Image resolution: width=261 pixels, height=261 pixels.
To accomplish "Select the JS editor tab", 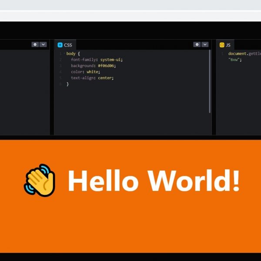I will click(x=225, y=45).
